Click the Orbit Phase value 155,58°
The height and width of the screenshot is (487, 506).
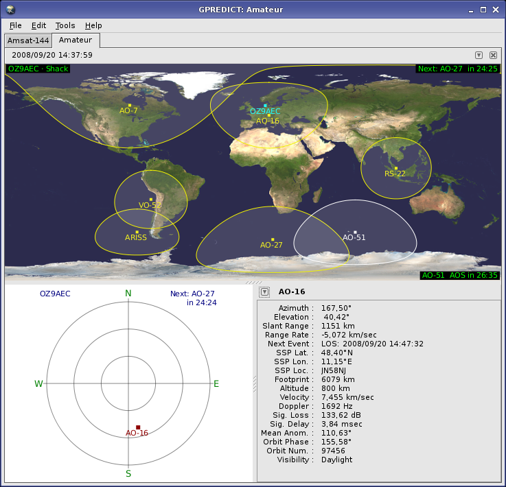point(336,442)
